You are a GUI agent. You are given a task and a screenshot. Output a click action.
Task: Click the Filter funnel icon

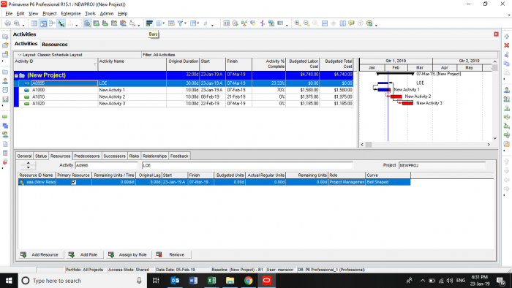[180, 23]
